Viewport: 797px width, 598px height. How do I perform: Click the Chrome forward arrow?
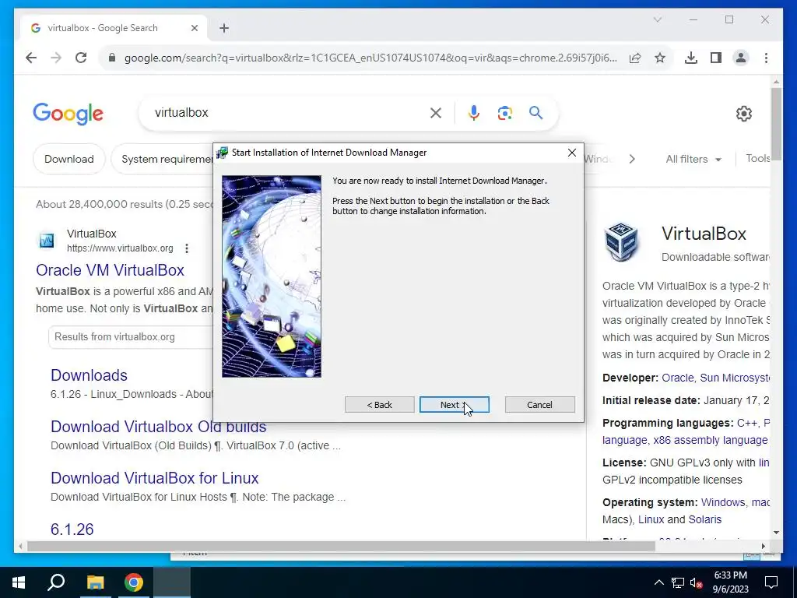(56, 58)
